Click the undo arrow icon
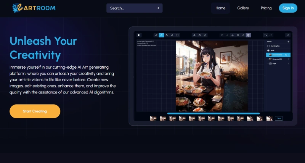This screenshot has height=163, width=305. [266, 35]
